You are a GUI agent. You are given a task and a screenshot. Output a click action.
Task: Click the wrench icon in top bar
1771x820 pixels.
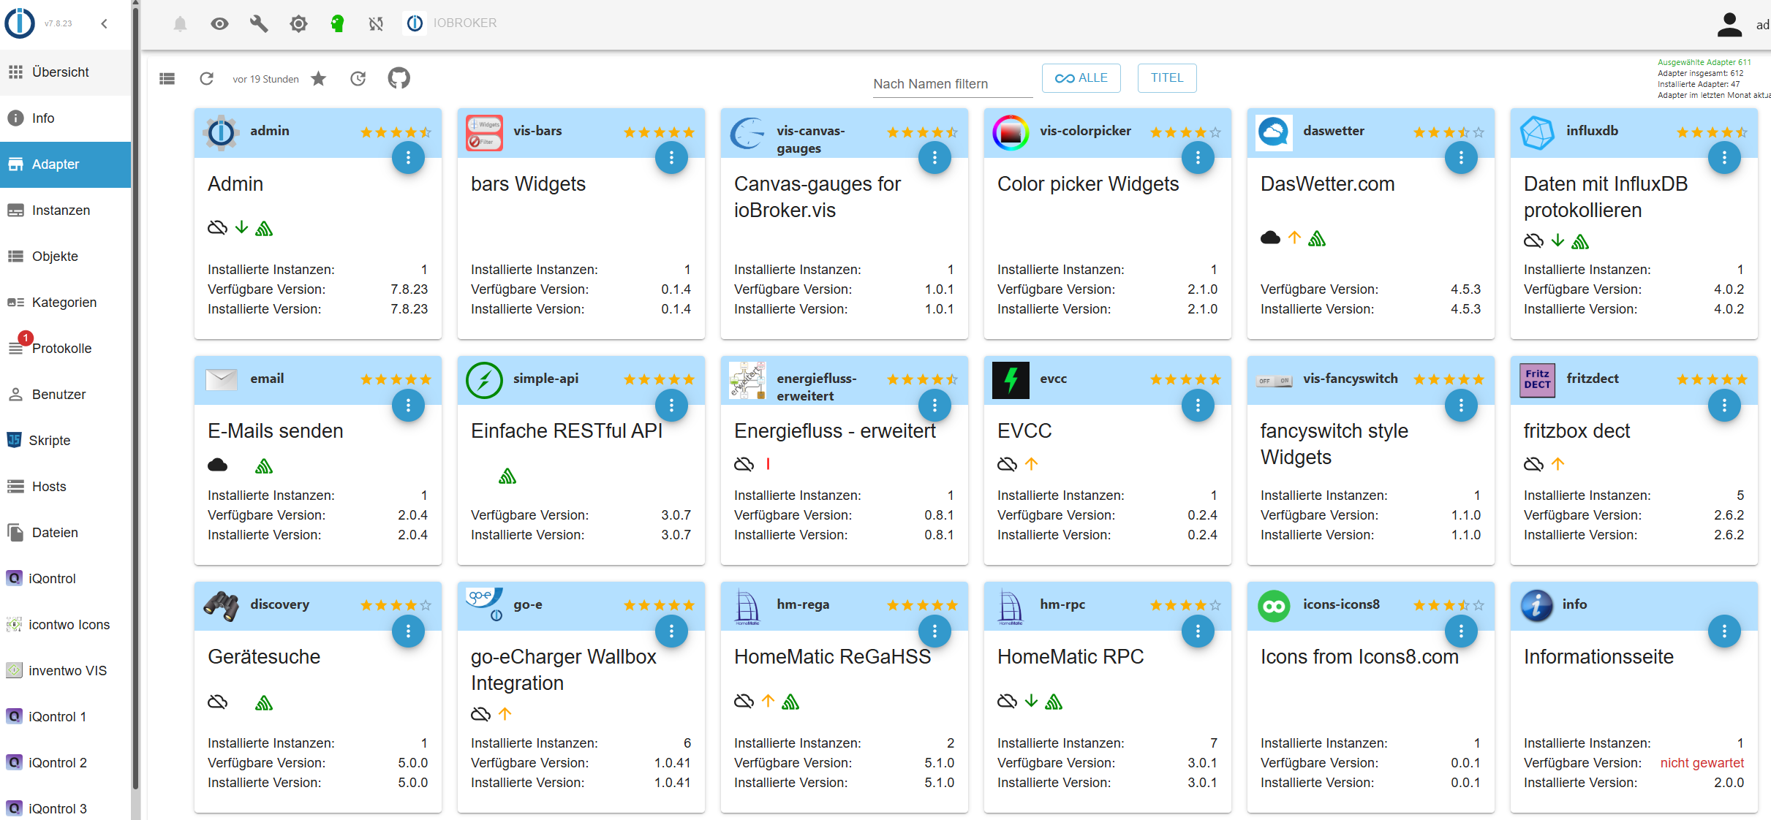point(259,24)
